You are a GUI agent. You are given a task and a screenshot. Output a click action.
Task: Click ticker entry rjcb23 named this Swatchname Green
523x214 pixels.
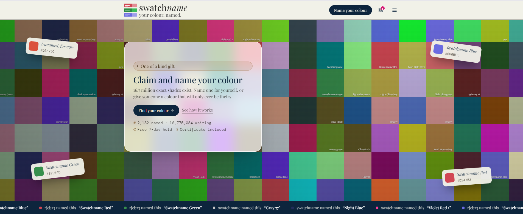coord(163,208)
